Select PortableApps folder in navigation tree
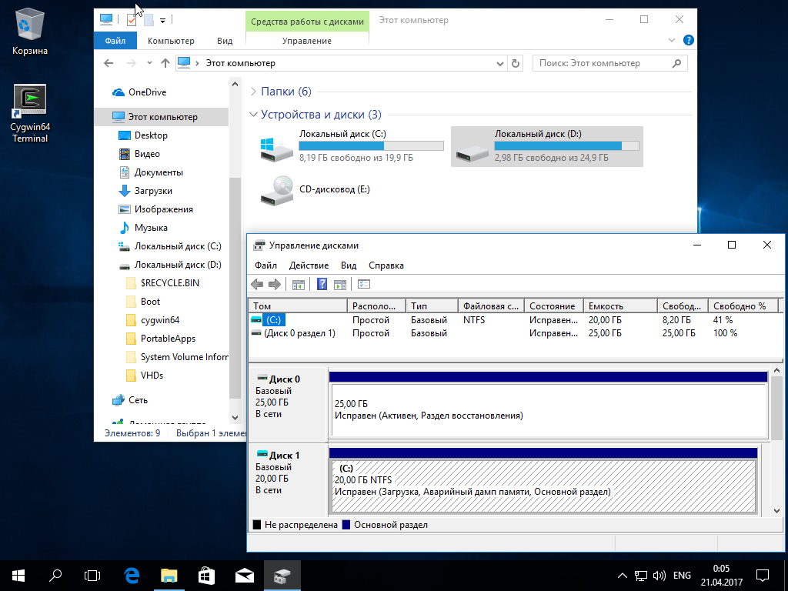The width and height of the screenshot is (788, 591). pyautogui.click(x=168, y=339)
